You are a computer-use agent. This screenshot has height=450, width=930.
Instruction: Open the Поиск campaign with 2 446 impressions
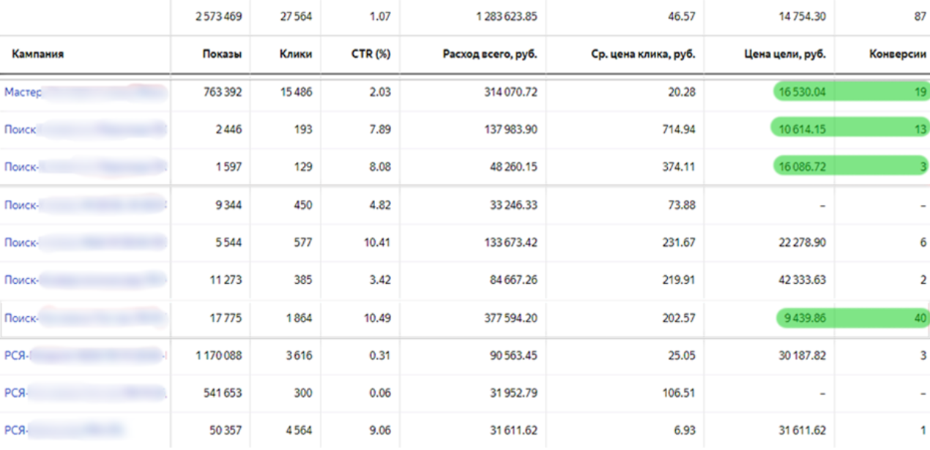click(x=20, y=130)
